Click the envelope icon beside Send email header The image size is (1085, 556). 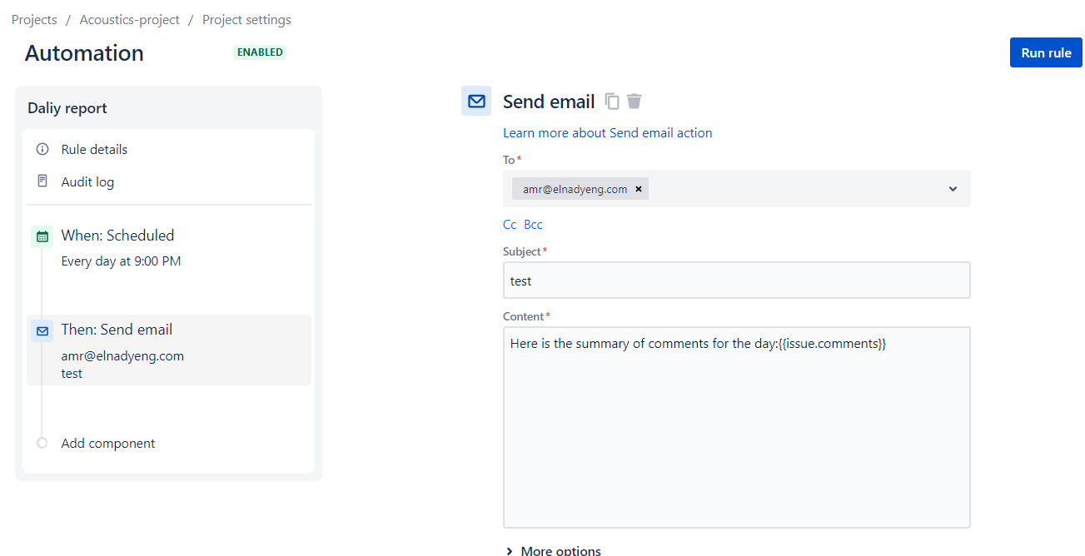(x=475, y=101)
